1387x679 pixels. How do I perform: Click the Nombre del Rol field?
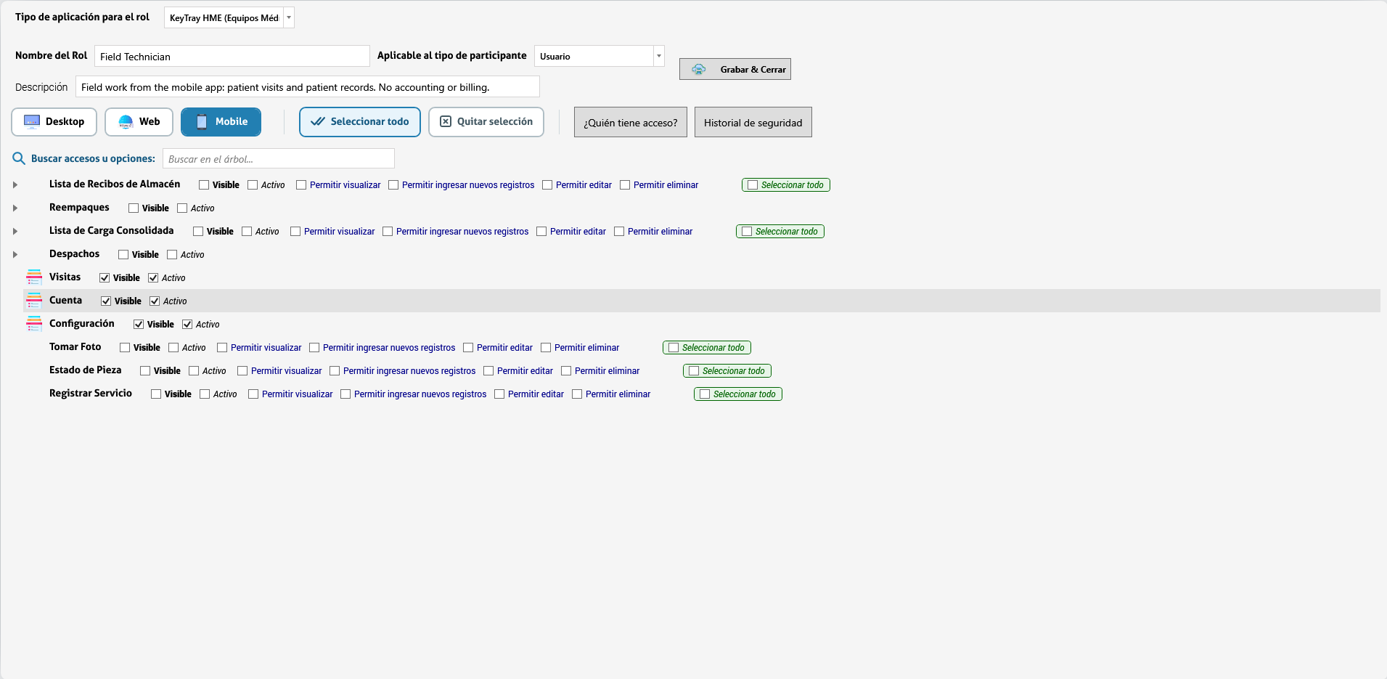[x=232, y=56]
